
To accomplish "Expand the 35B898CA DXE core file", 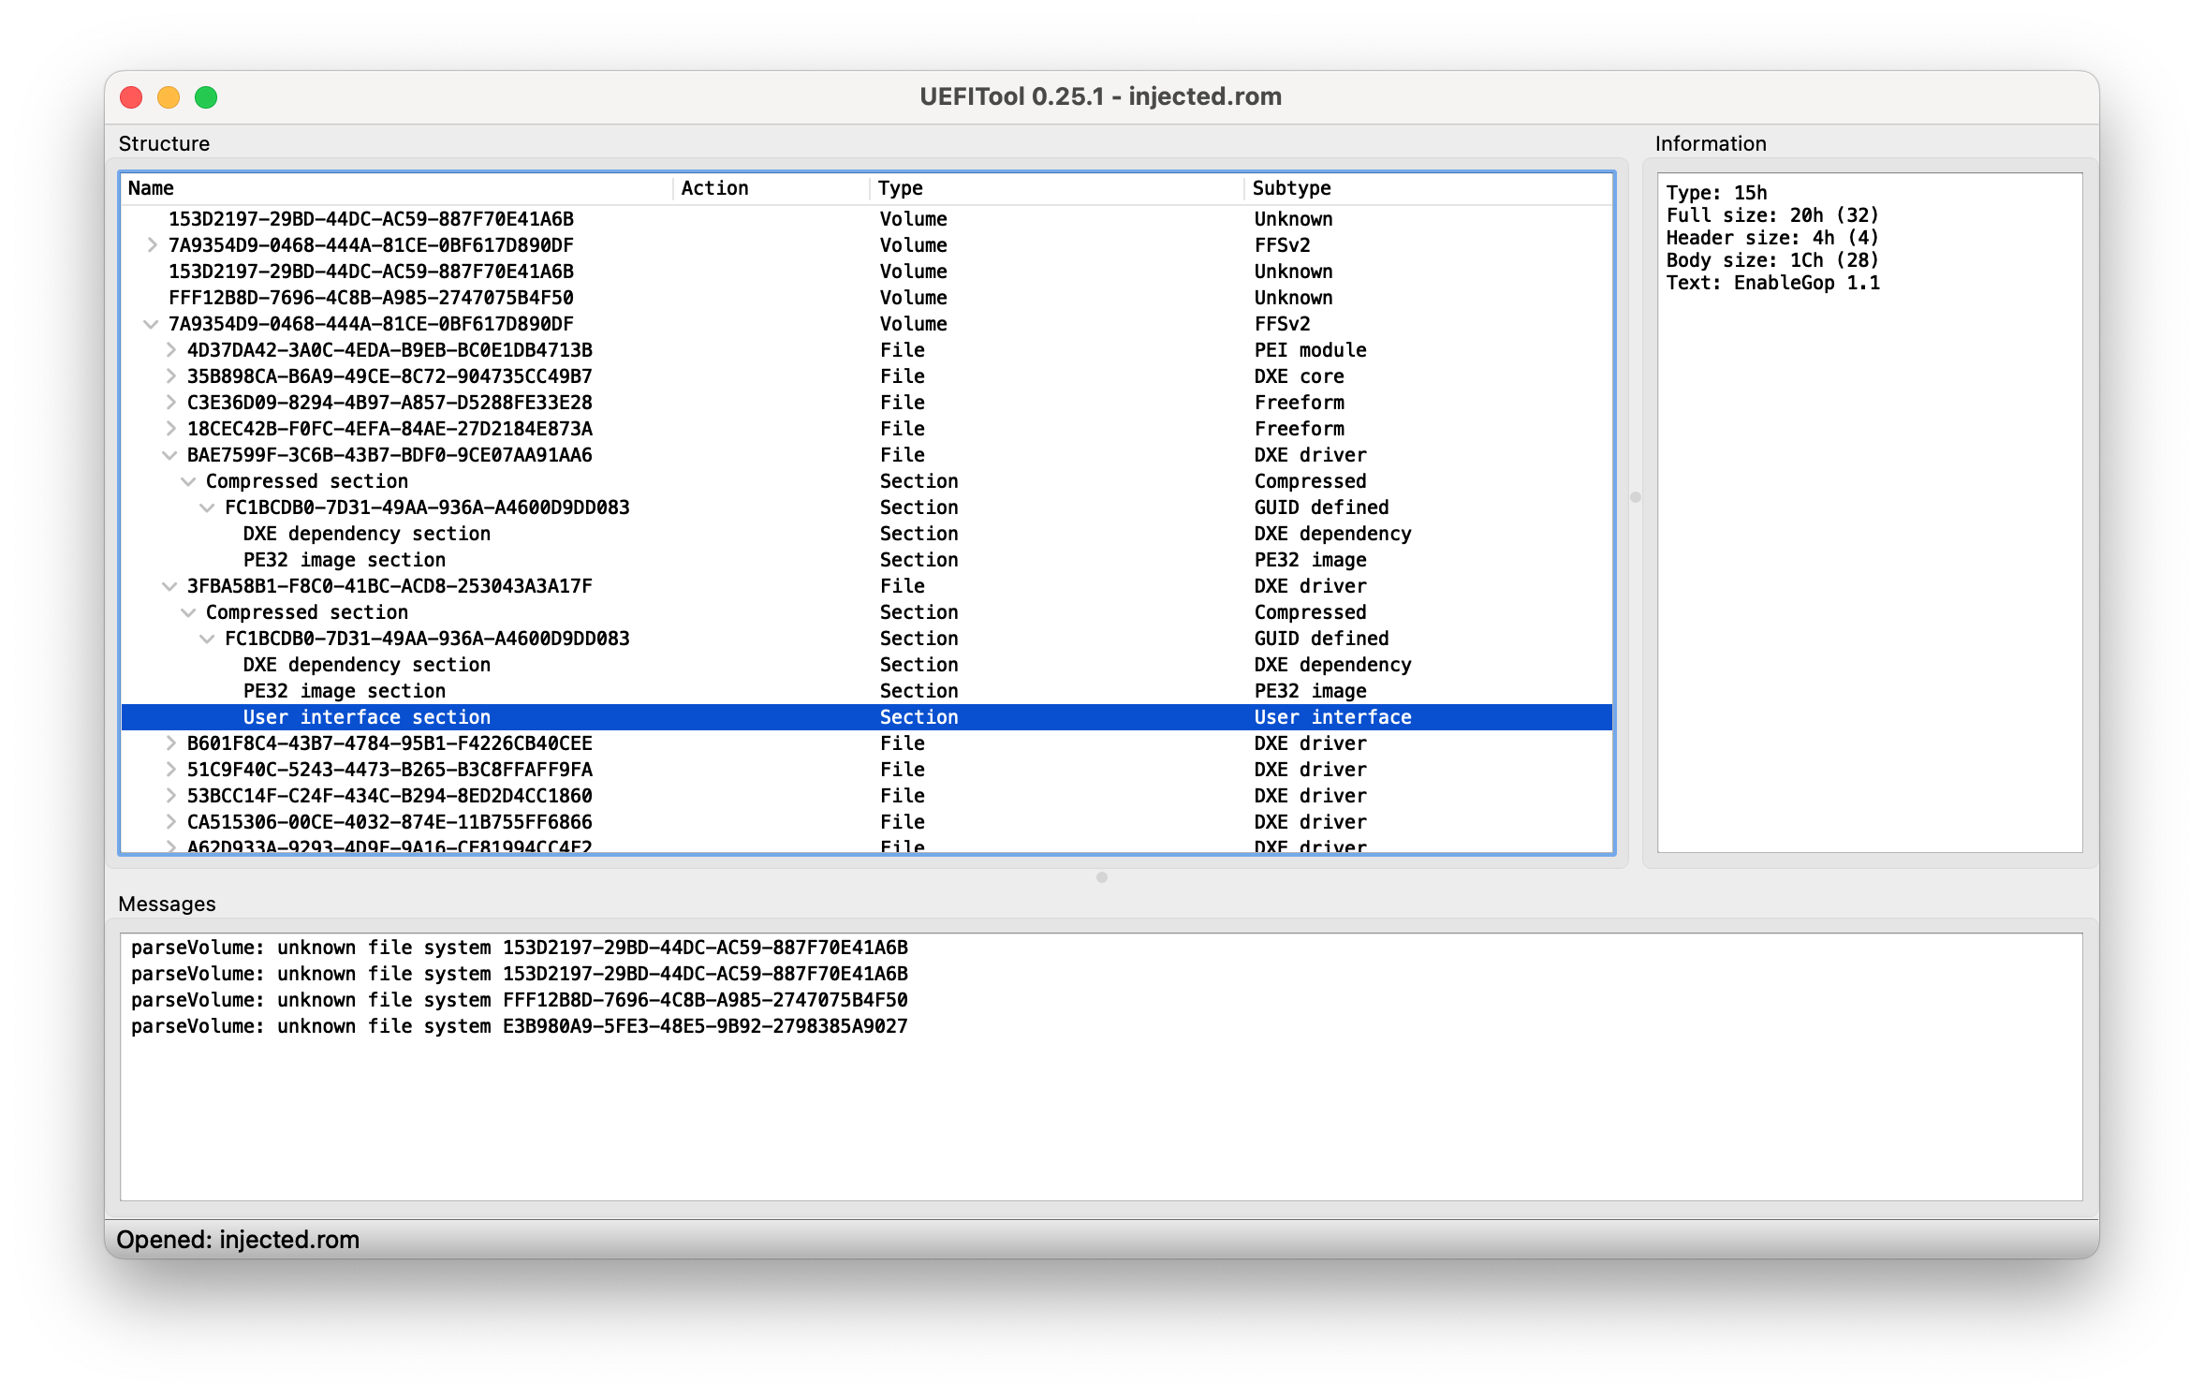I will (x=170, y=376).
